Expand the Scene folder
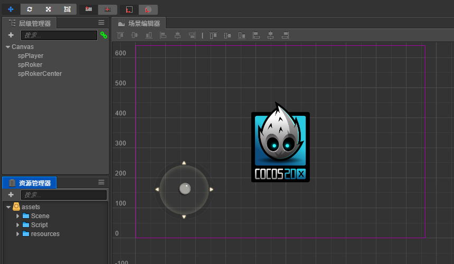The height and width of the screenshot is (264, 454). click(17, 216)
